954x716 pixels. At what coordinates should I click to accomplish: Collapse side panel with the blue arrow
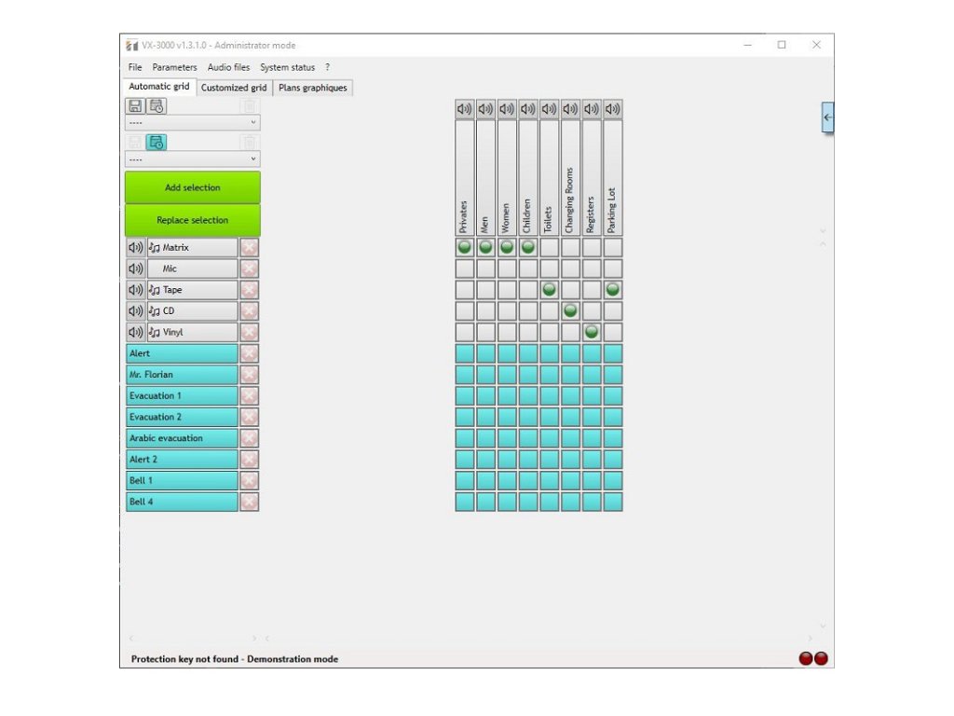pyautogui.click(x=827, y=118)
